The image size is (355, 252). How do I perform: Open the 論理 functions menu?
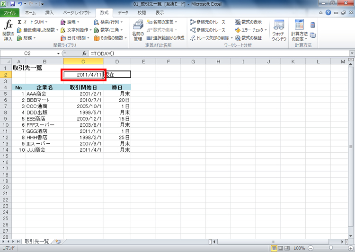(70, 22)
